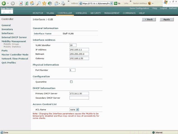Open Ports in the sidebar
This screenshot has width=178, height=134.
(x=4, y=51)
